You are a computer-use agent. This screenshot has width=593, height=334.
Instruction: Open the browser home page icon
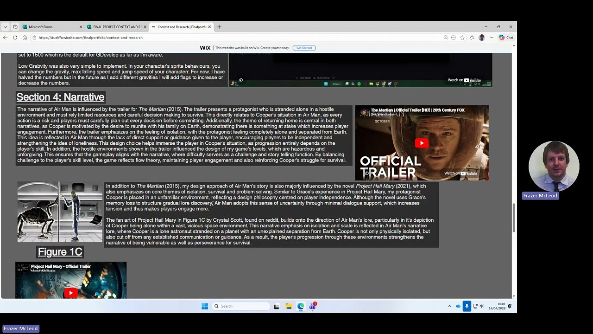(x=25, y=38)
